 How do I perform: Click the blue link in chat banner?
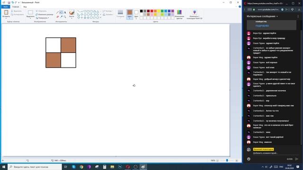click(x=262, y=25)
